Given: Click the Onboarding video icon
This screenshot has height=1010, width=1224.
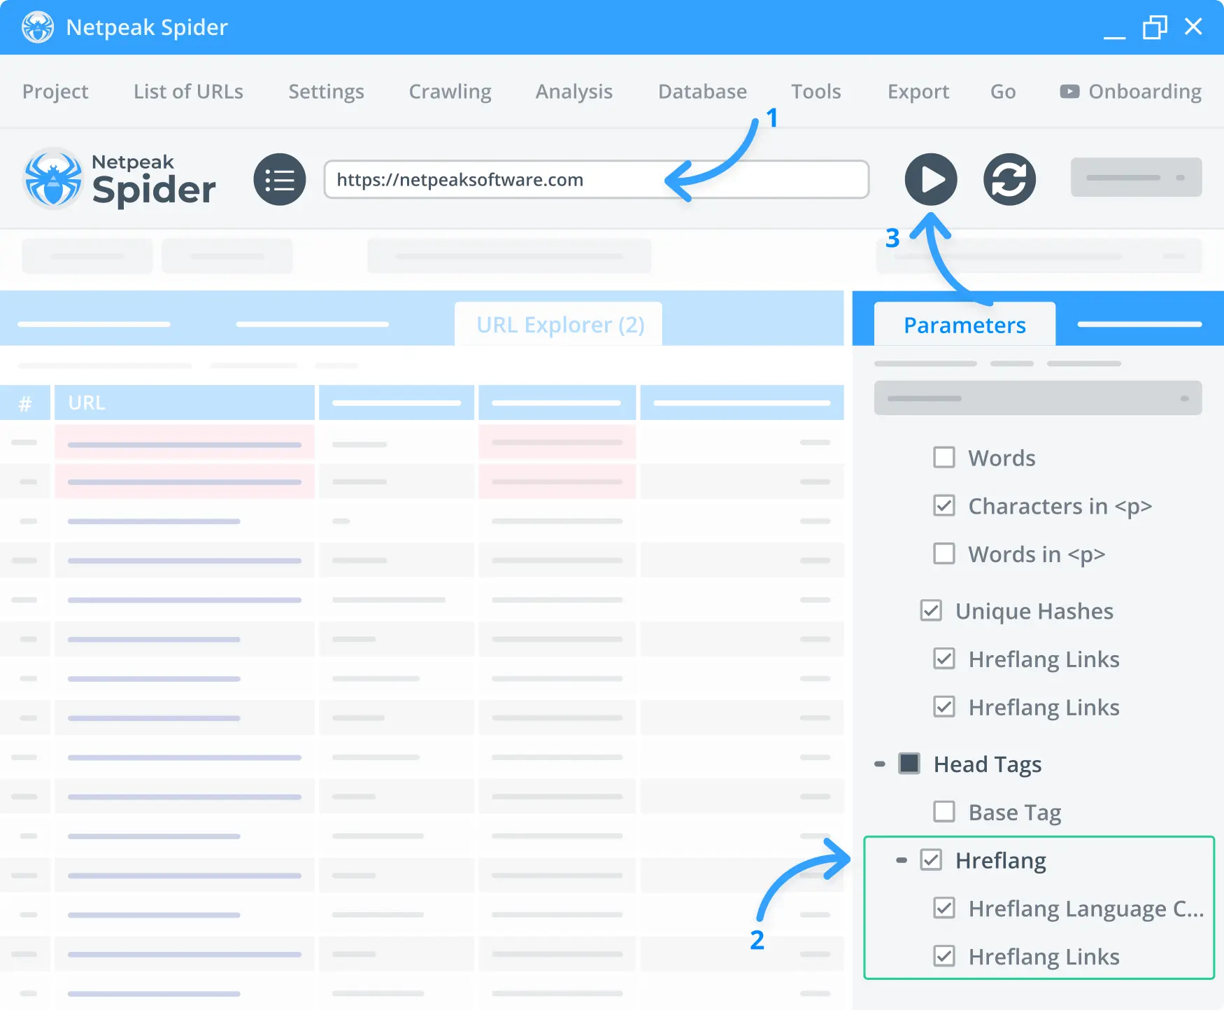Looking at the screenshot, I should coord(1069,92).
